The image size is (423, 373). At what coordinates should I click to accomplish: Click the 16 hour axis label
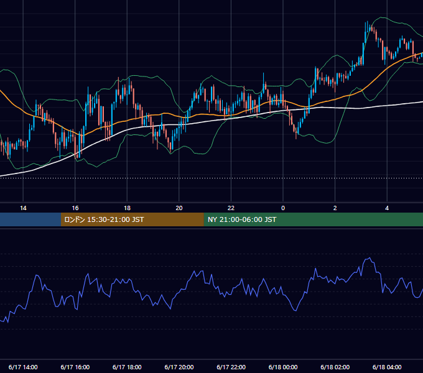pos(75,208)
